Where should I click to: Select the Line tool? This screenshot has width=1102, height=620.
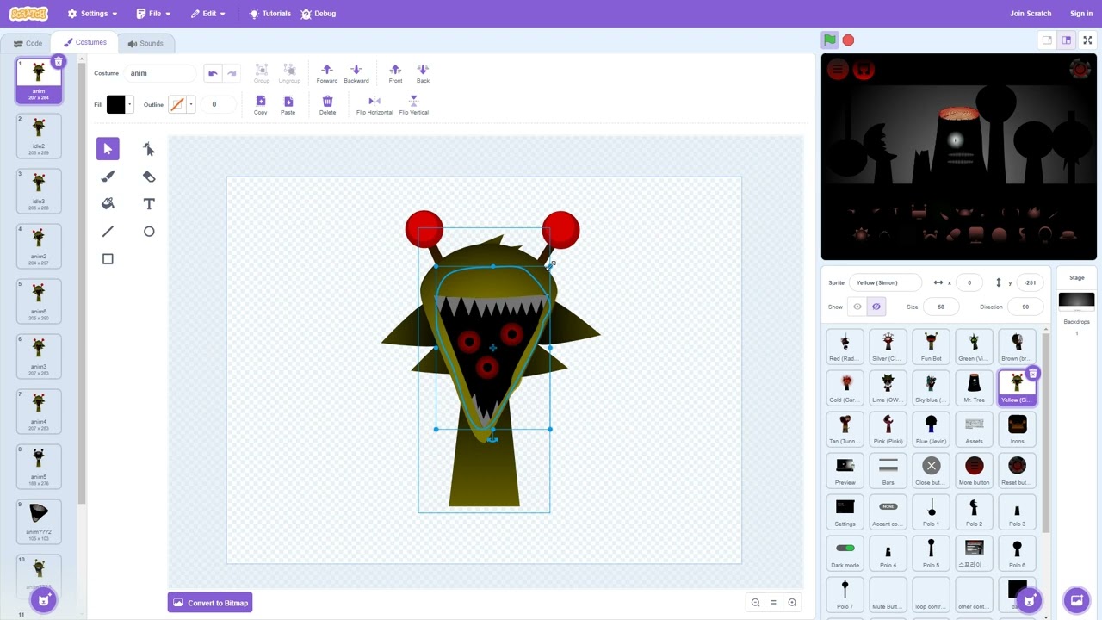[108, 232]
